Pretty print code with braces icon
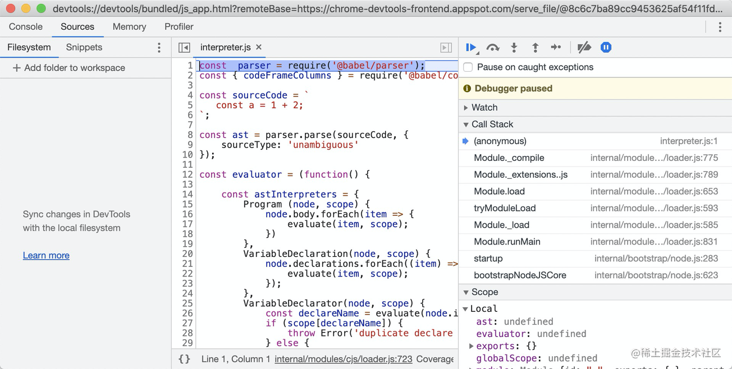Viewport: 732px width, 369px height. [184, 359]
